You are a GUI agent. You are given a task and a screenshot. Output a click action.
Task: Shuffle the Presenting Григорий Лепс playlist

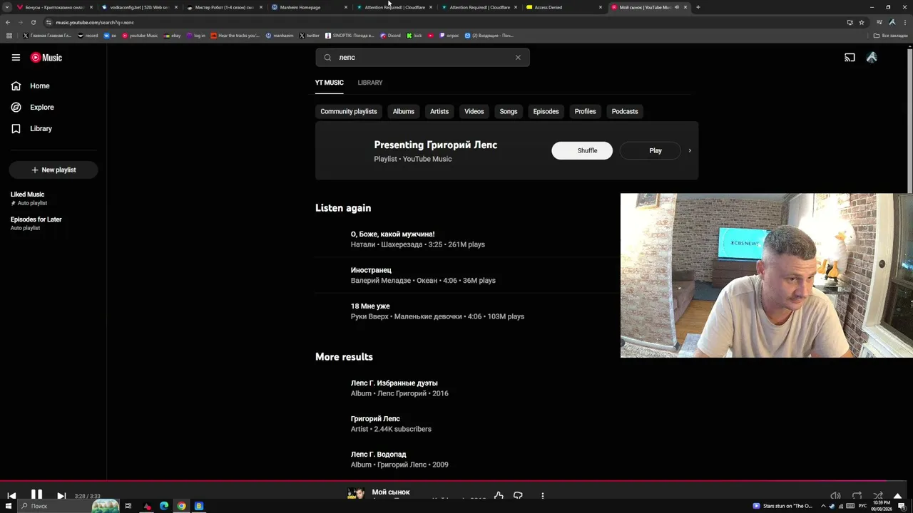(x=582, y=151)
